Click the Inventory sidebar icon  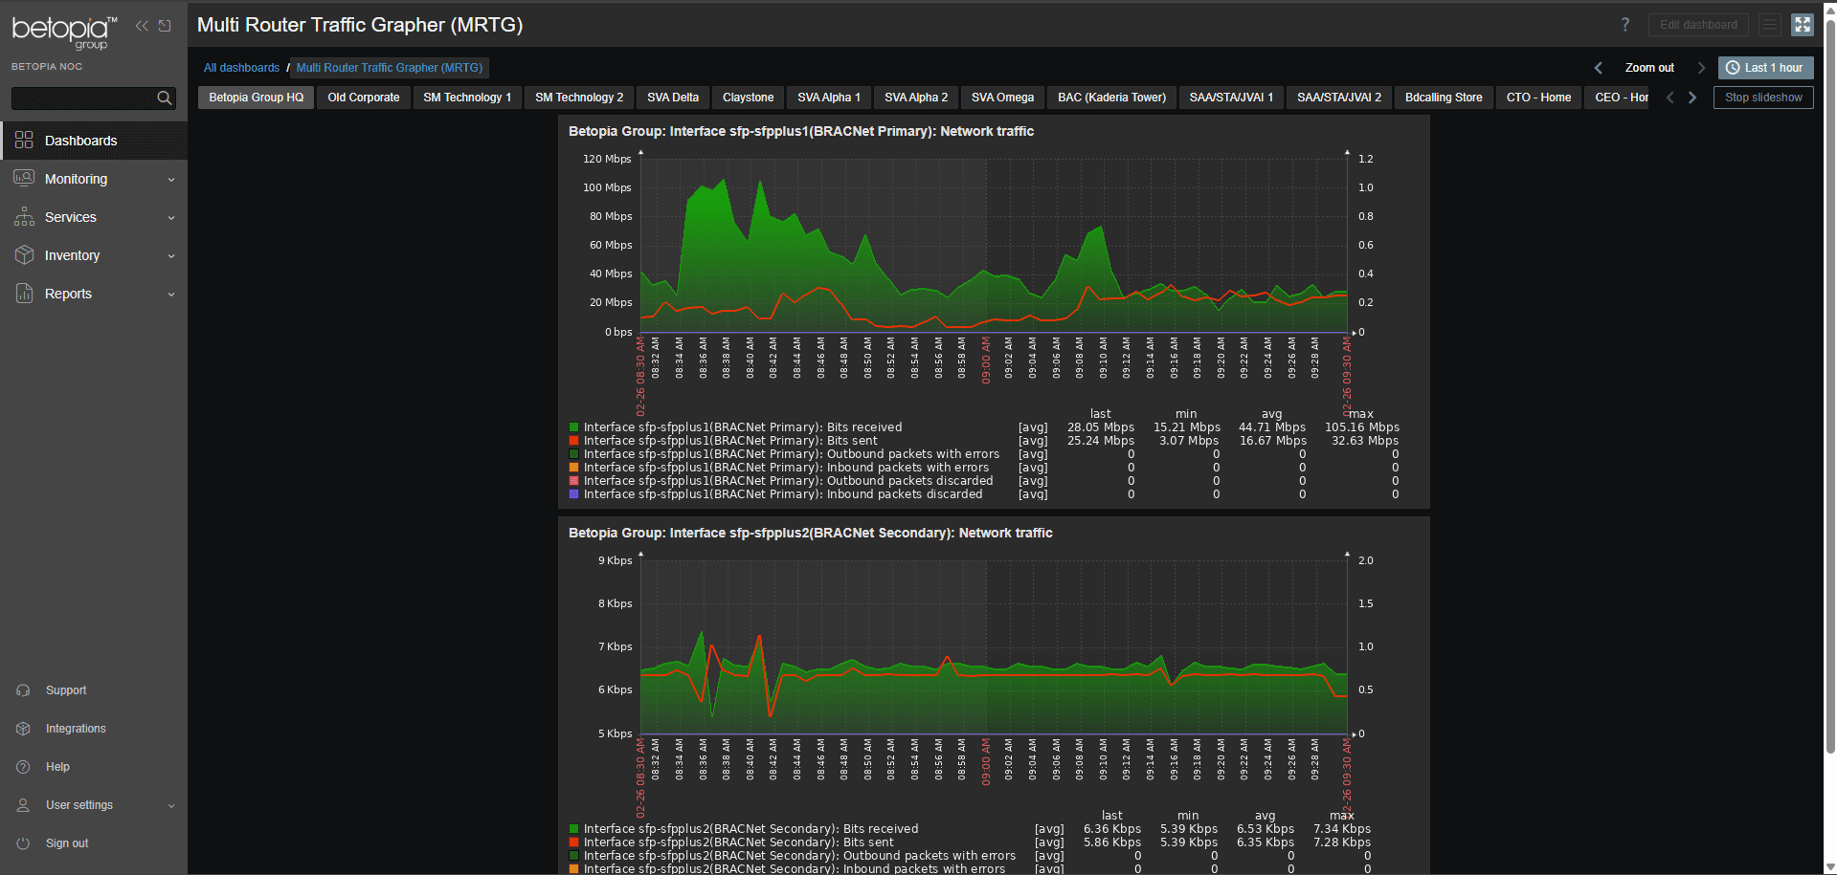[x=24, y=255]
